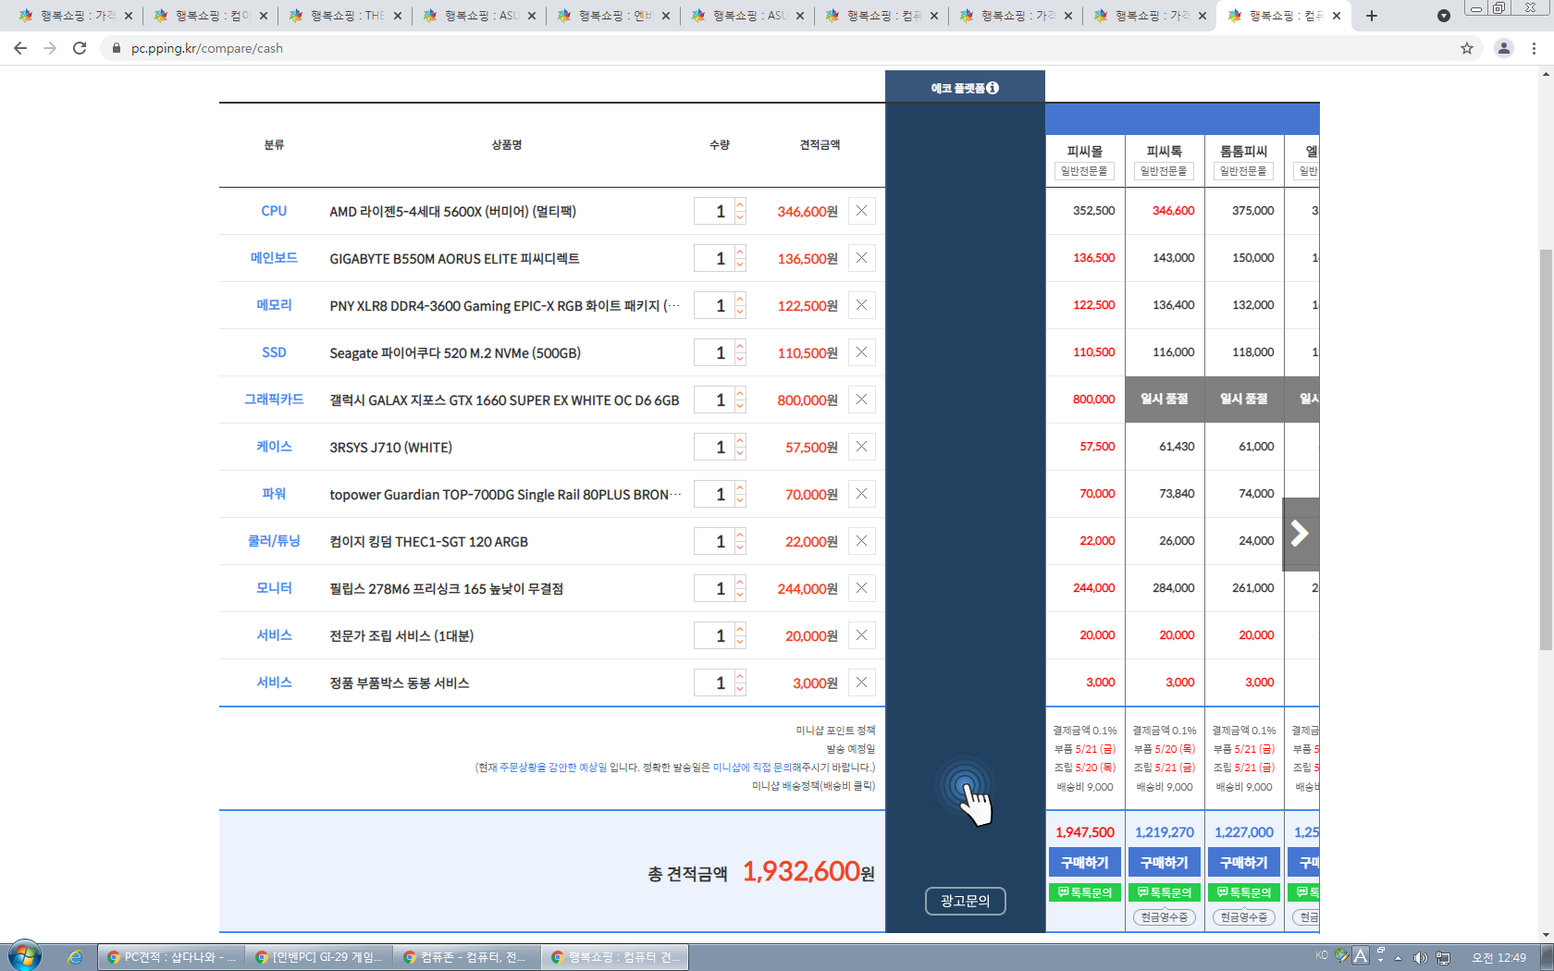Click product name GIGABYTE B550M AORUS ELITE
Screen dimensions: 1554x971
click(454, 259)
